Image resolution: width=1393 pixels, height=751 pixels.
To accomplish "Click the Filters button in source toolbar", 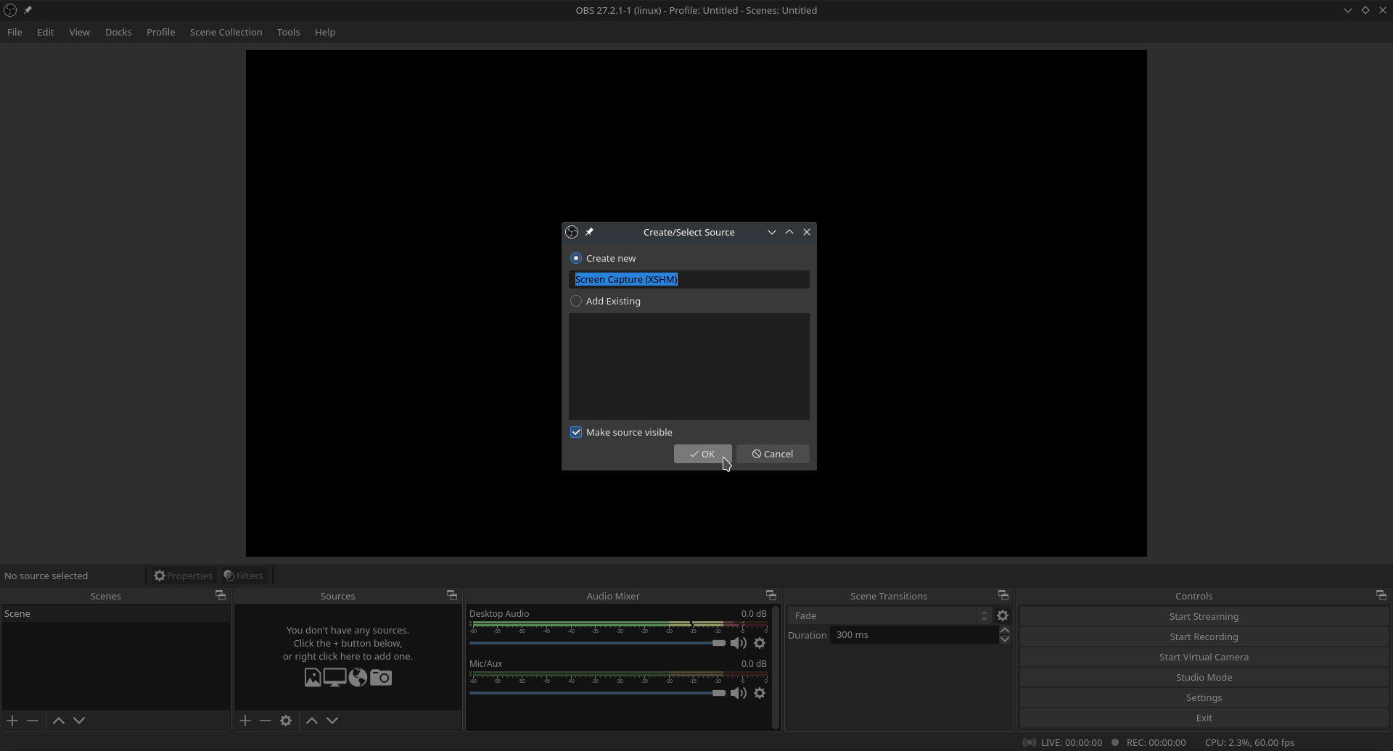I will click(244, 576).
